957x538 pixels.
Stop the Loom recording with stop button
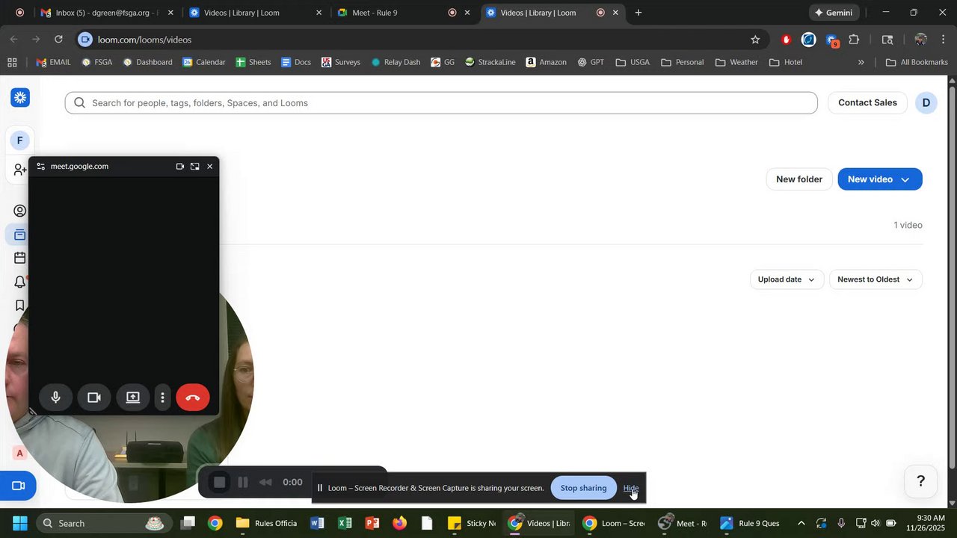click(219, 483)
